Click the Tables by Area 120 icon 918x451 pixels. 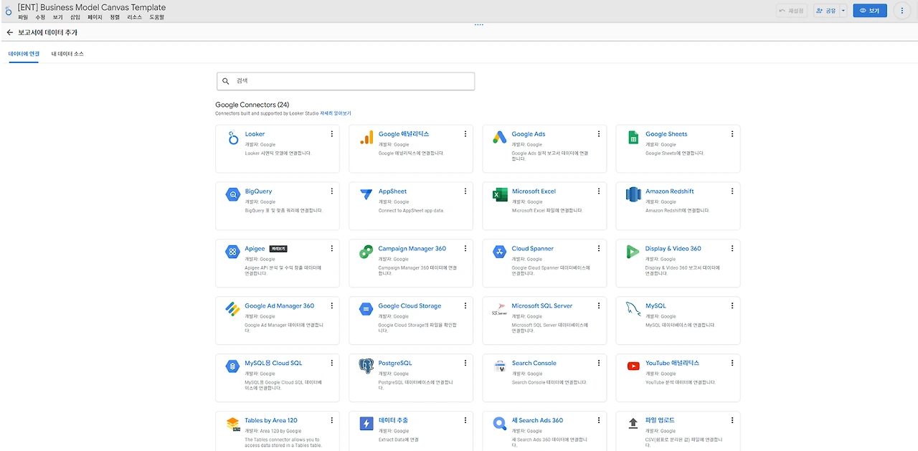pyautogui.click(x=233, y=424)
